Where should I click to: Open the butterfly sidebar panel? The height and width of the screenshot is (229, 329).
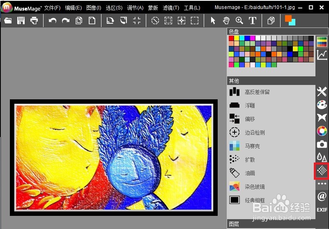point(322,118)
